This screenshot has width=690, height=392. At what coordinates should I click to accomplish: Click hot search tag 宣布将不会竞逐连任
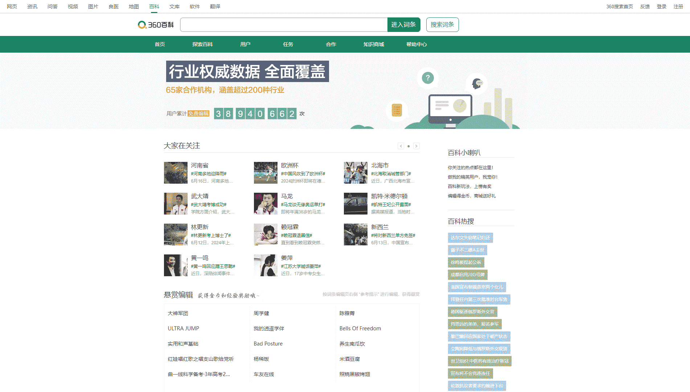pyautogui.click(x=471, y=373)
